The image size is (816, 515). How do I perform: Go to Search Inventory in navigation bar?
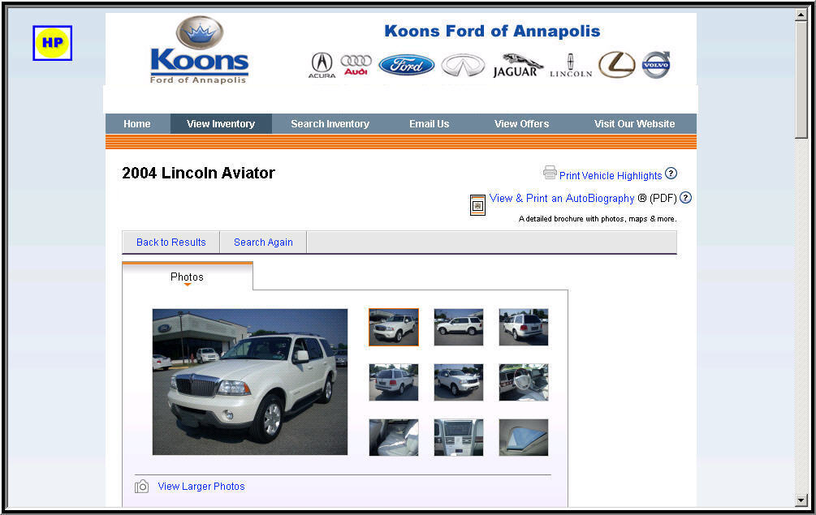pos(330,124)
